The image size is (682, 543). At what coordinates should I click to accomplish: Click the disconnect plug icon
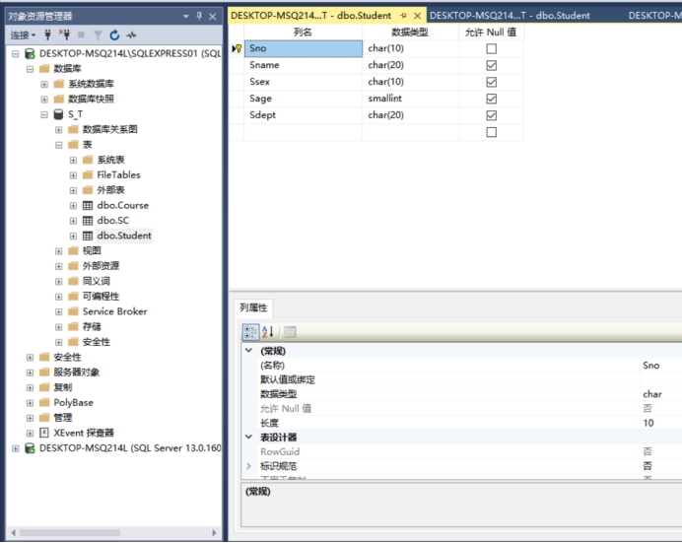point(65,34)
